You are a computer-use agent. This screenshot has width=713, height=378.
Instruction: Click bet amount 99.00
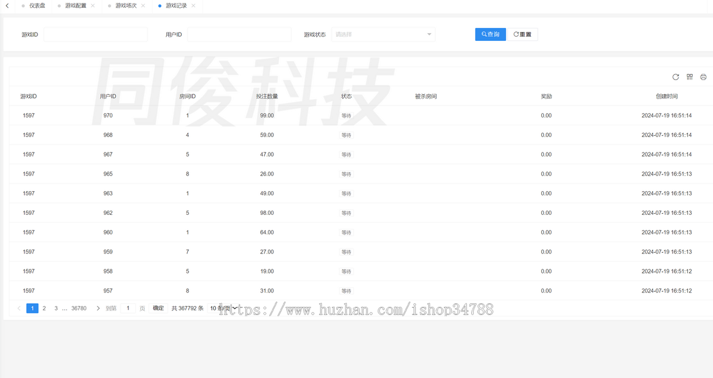click(x=267, y=116)
